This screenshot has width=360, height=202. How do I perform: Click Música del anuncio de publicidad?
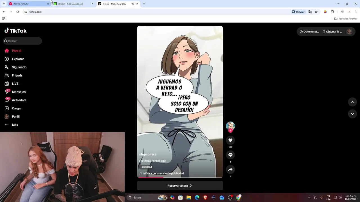(163, 173)
